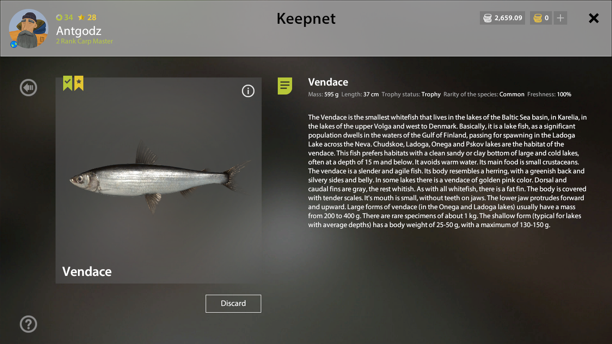Click the star rating 28 indicator

coord(87,17)
